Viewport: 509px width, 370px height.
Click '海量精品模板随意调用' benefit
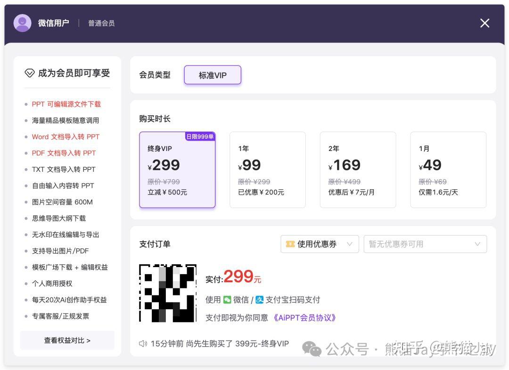tap(65, 120)
